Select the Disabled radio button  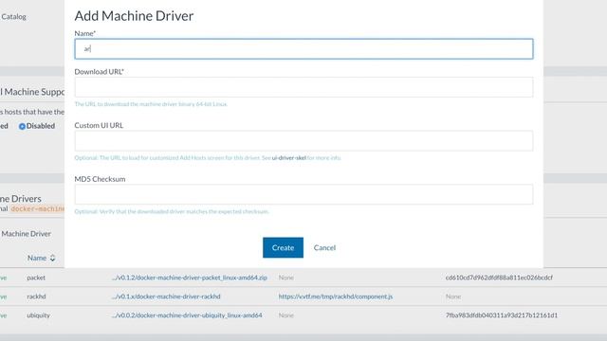[x=22, y=126]
